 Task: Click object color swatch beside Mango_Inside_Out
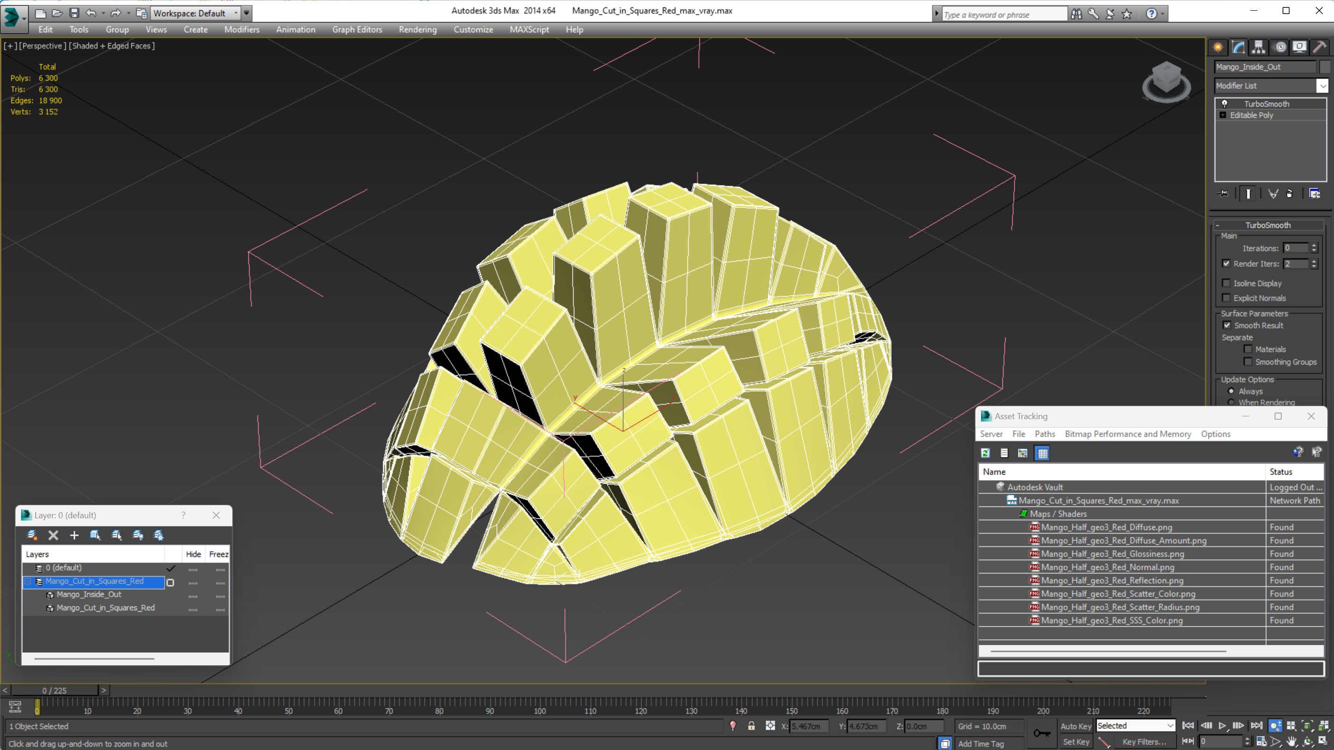pos(1325,67)
